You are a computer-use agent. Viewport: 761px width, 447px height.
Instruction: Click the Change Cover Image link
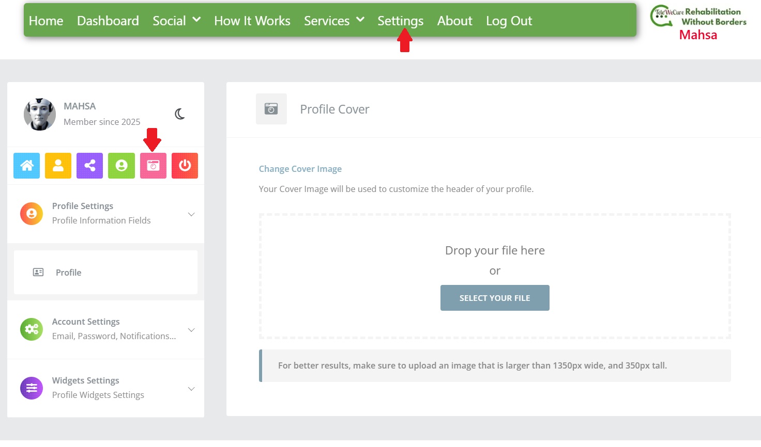pyautogui.click(x=300, y=169)
